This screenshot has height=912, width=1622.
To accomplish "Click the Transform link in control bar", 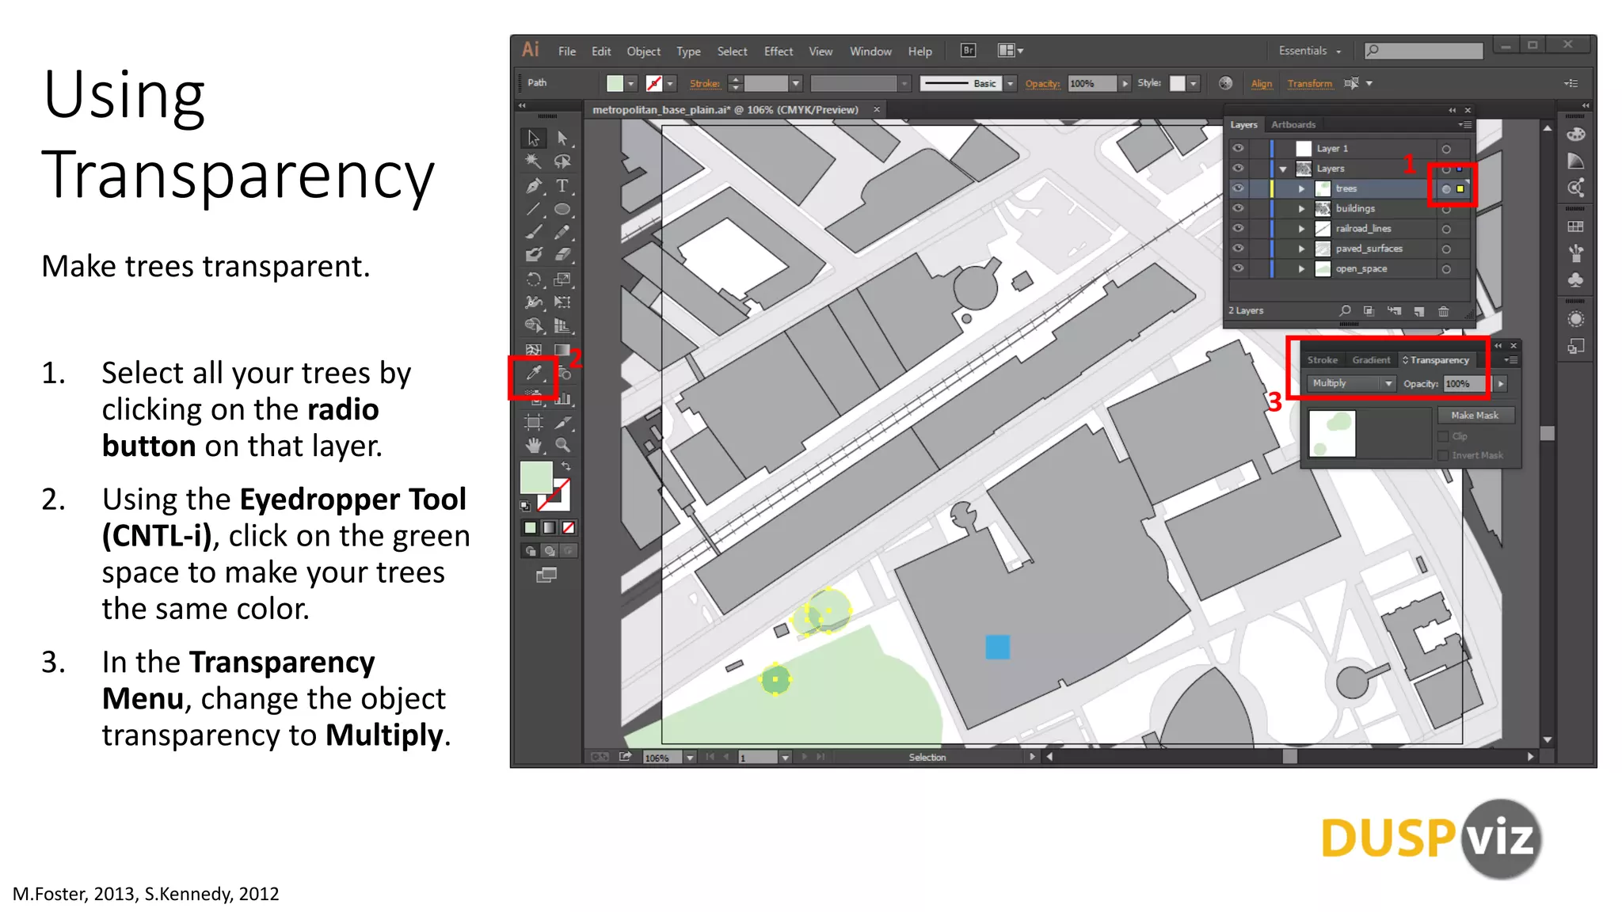I will [1309, 83].
